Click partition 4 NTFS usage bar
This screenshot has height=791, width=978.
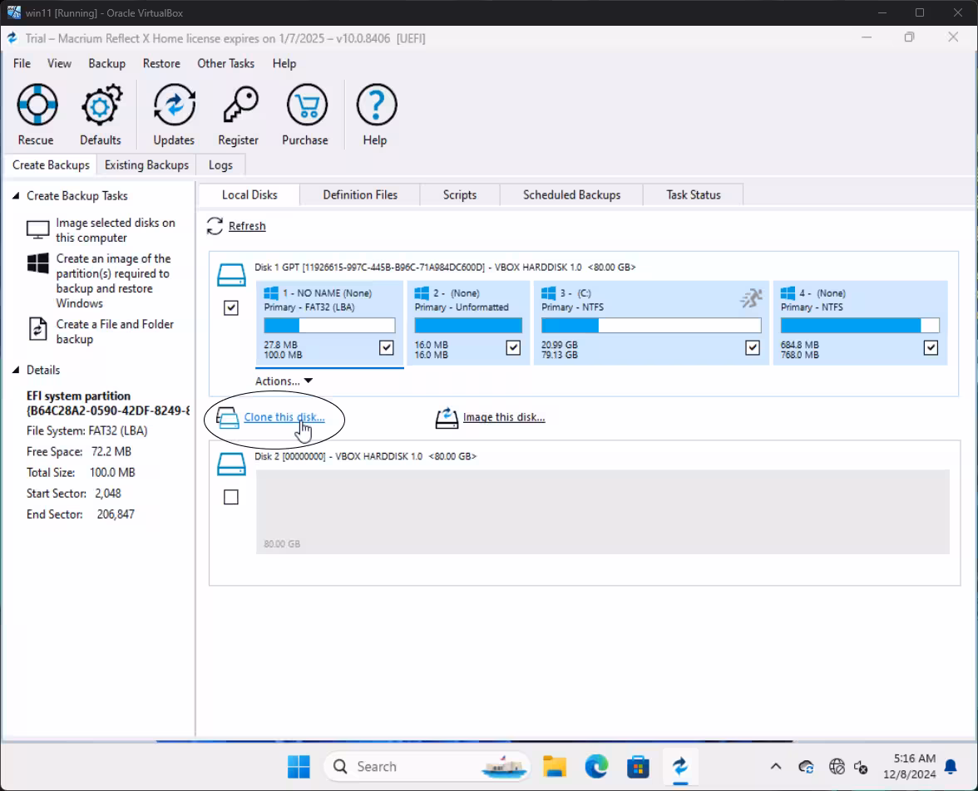(860, 326)
